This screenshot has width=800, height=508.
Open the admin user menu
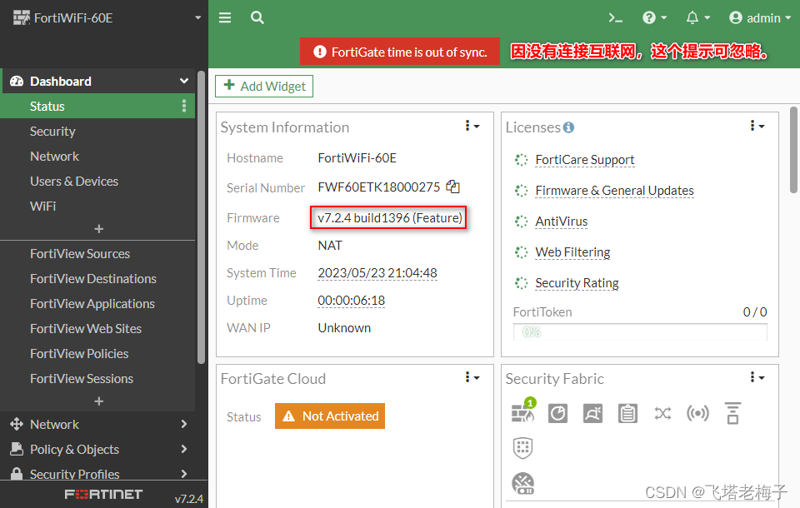pyautogui.click(x=760, y=17)
